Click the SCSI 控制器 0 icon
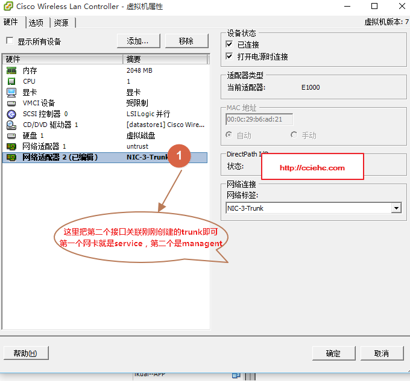Viewport: 410px width, 381px height. (11, 114)
